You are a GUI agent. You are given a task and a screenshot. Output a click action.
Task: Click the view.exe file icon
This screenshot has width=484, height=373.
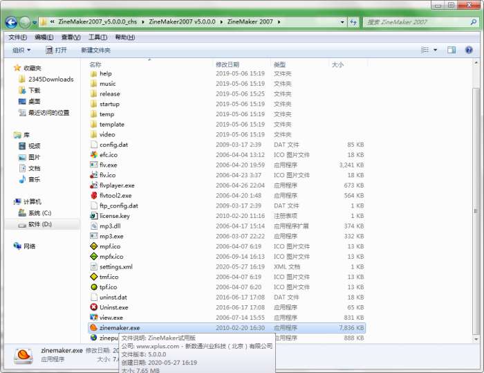tap(94, 318)
